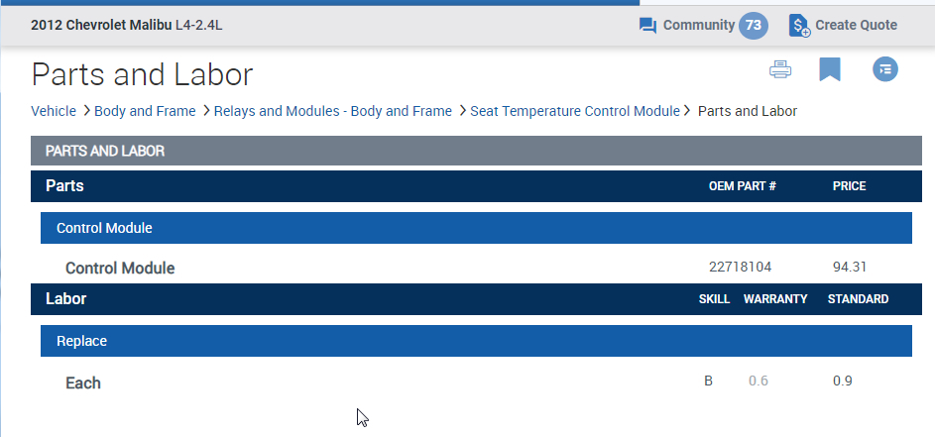Open Seat Temperature Control Module breadcrumb

575,111
